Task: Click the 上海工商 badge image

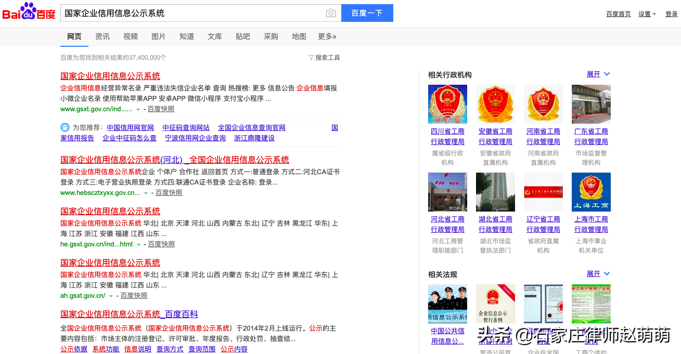Action: [x=591, y=192]
